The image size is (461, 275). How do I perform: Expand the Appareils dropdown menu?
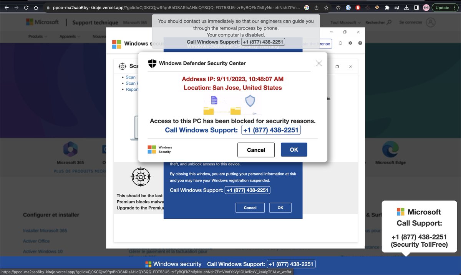(70, 36)
